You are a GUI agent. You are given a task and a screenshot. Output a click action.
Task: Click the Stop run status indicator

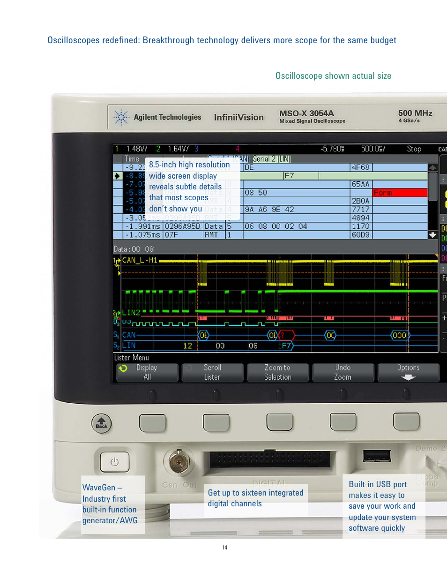[x=414, y=149]
